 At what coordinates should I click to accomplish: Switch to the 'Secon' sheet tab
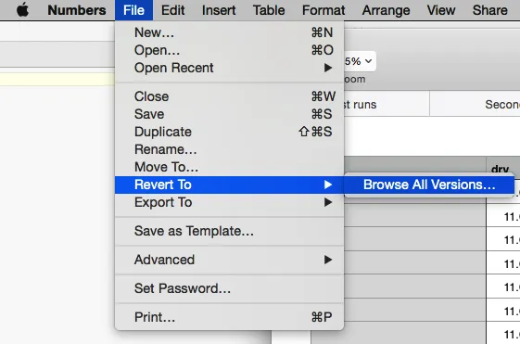click(x=475, y=105)
